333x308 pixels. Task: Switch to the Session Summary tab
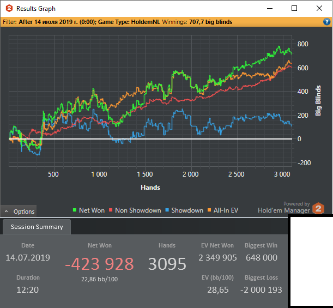[37, 227]
